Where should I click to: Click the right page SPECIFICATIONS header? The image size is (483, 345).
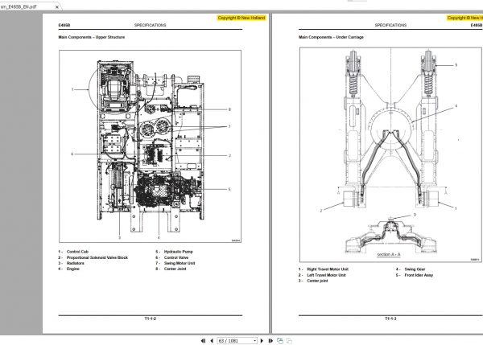390,25
